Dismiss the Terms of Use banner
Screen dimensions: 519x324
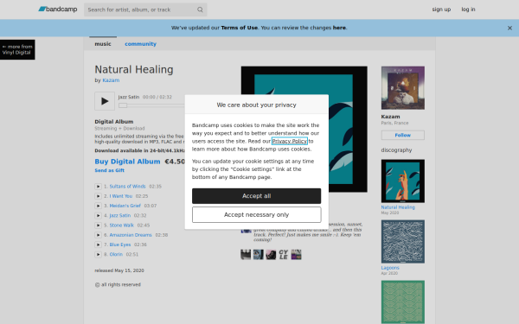click(x=509, y=29)
